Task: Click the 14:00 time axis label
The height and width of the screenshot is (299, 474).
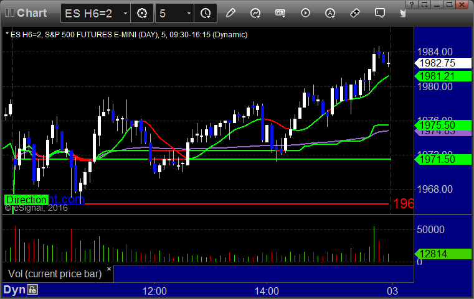Action: point(267,291)
